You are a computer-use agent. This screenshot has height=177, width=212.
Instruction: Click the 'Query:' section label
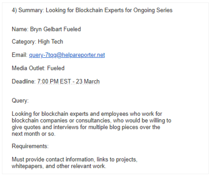(20, 101)
